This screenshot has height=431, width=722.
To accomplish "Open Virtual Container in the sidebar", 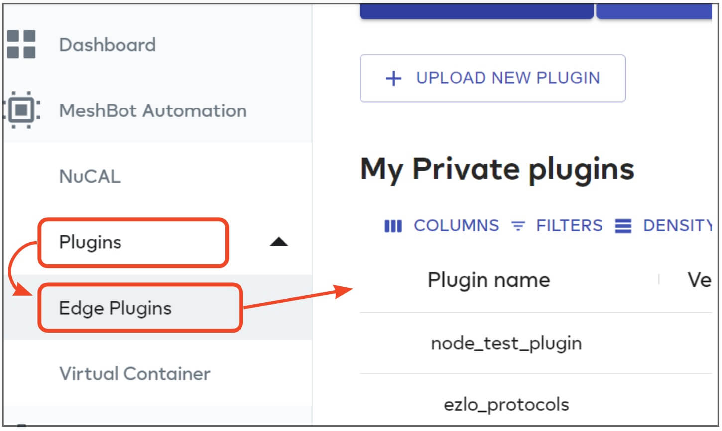I will click(x=135, y=373).
